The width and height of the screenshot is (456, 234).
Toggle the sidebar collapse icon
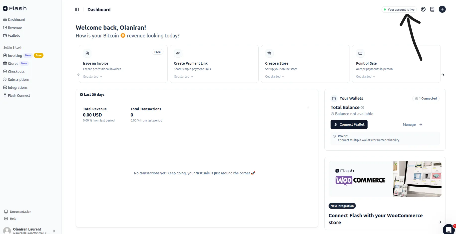point(77,9)
